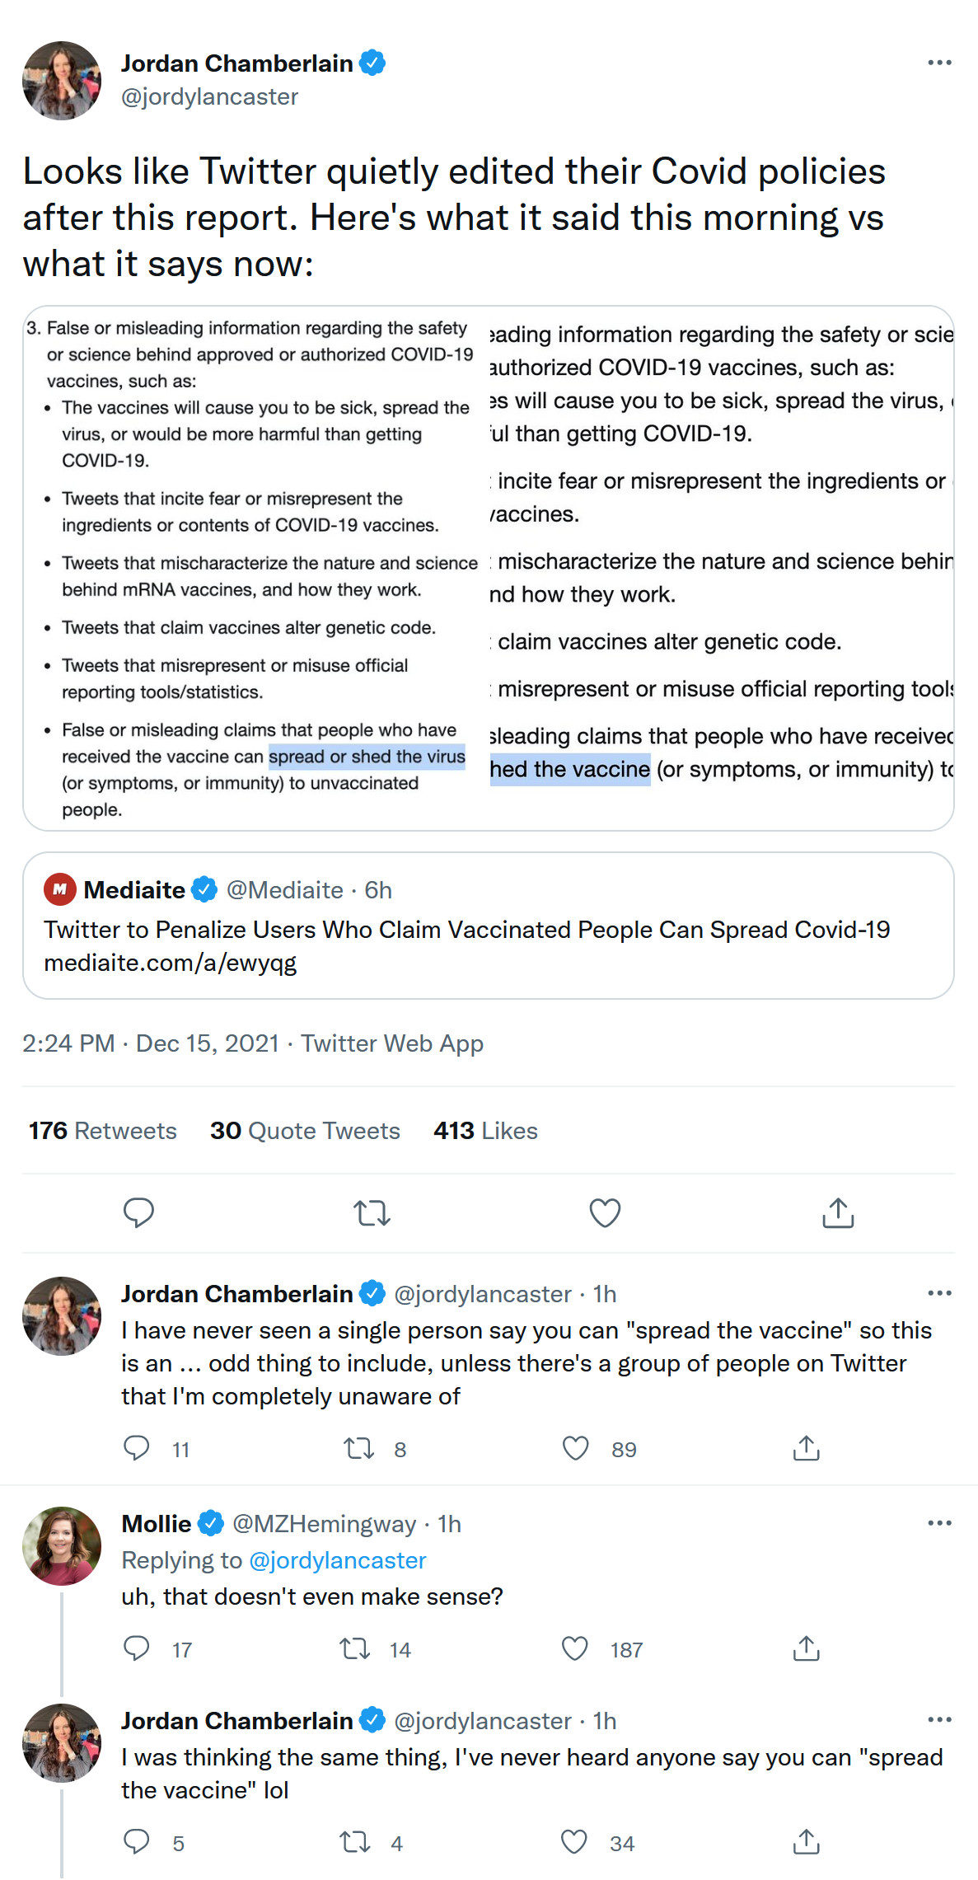The image size is (978, 1880).
Task: View the 30 Quote Tweets
Action: coord(305,1131)
